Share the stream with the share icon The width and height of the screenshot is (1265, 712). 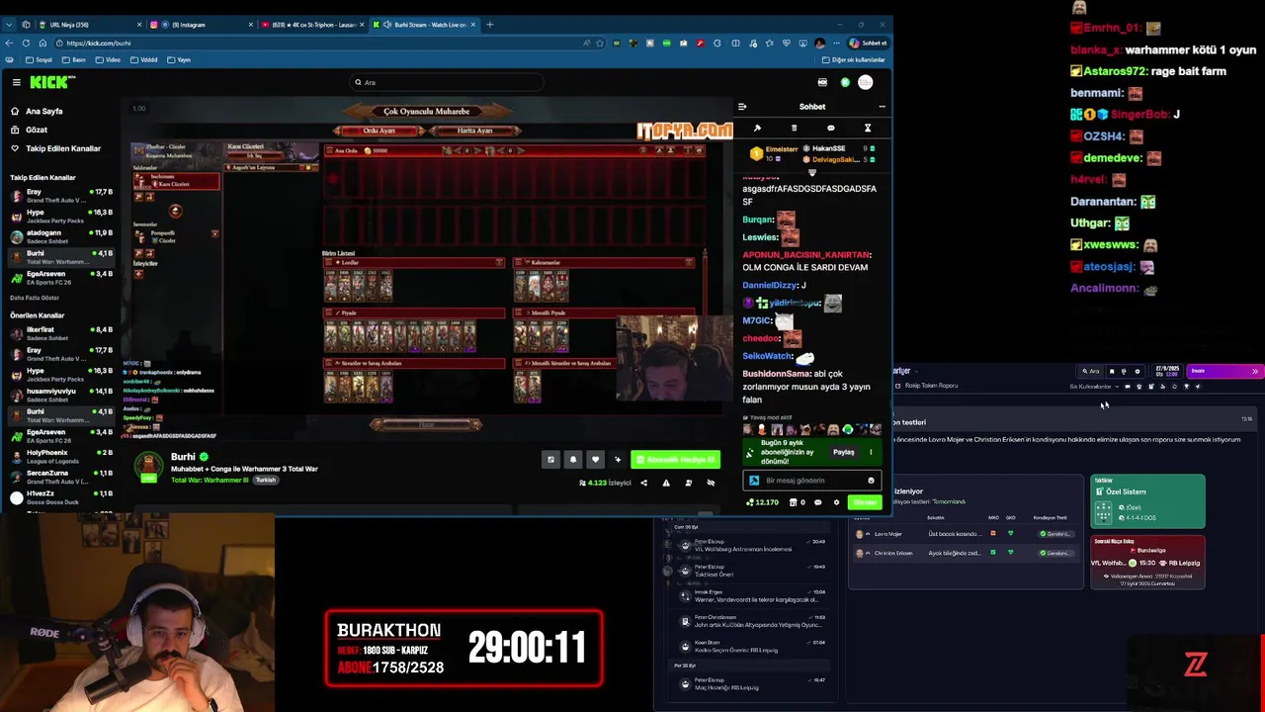(643, 483)
